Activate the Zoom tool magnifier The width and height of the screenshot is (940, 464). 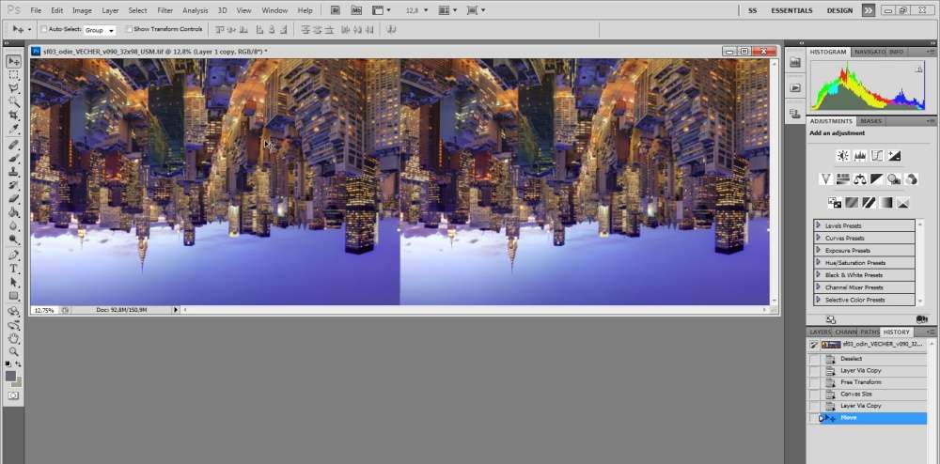pos(14,351)
